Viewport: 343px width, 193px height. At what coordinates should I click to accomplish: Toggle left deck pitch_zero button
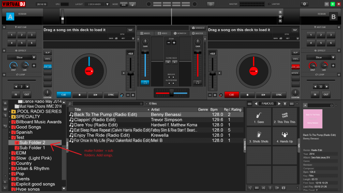pos(48,67)
